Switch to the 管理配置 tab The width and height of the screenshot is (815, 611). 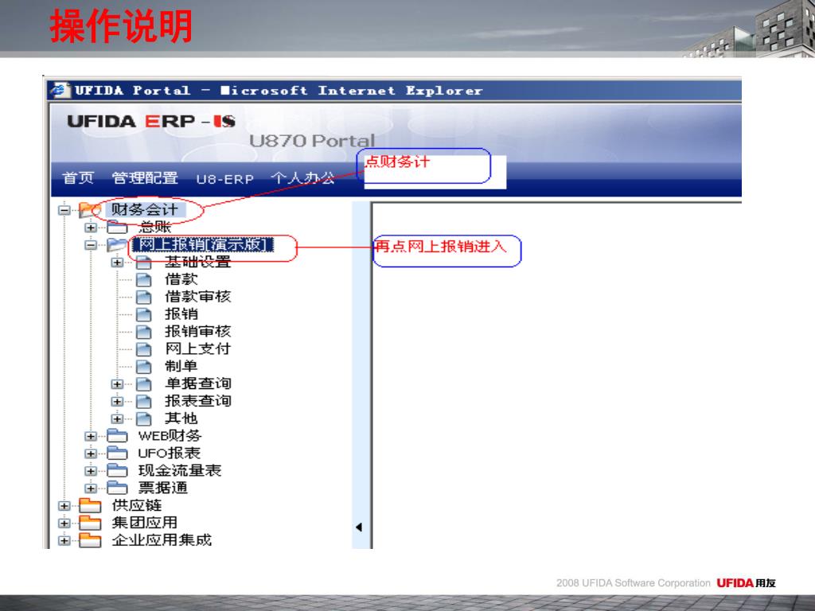point(145,177)
